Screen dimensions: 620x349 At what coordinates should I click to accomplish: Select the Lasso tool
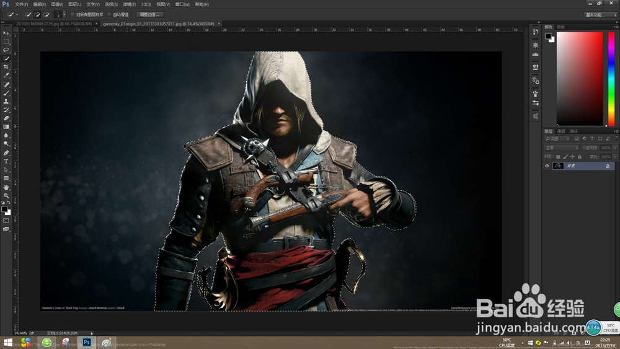[x=6, y=50]
